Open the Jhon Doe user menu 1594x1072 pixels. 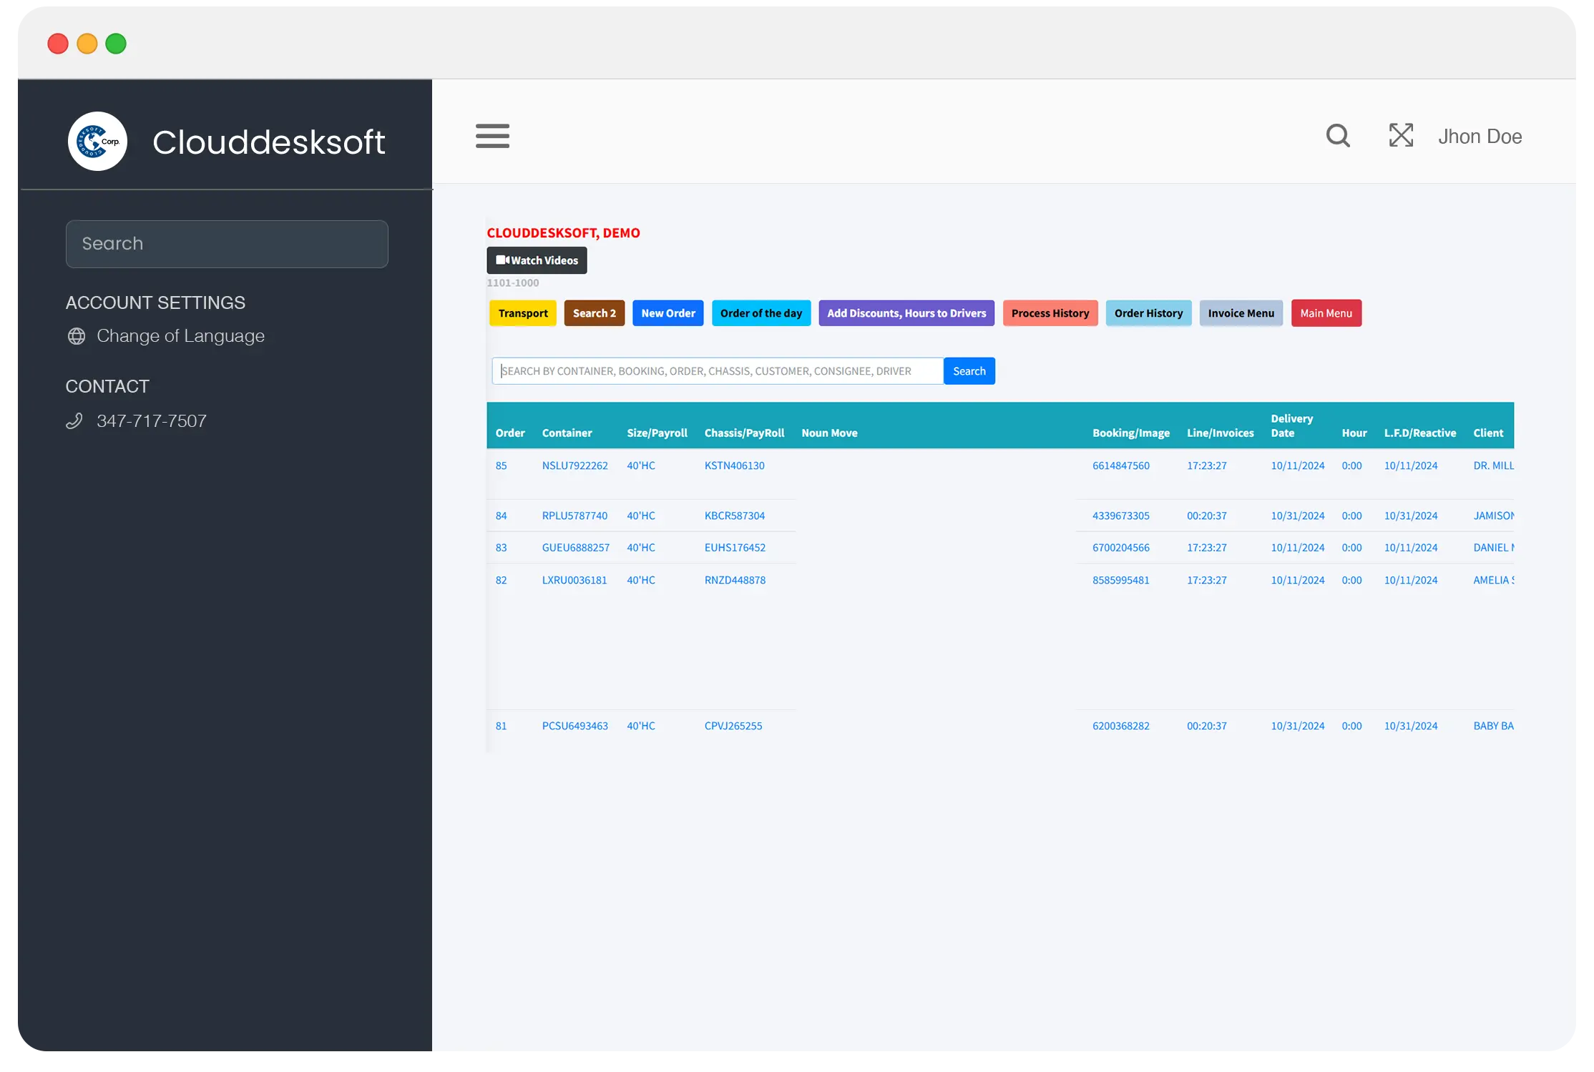click(1480, 137)
